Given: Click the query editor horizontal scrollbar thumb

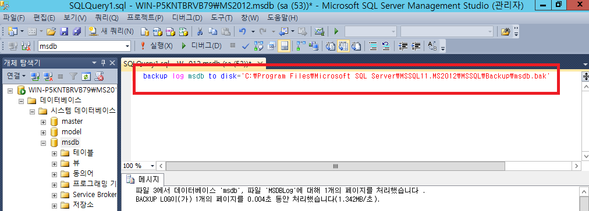Looking at the screenshot, I should click(335, 166).
